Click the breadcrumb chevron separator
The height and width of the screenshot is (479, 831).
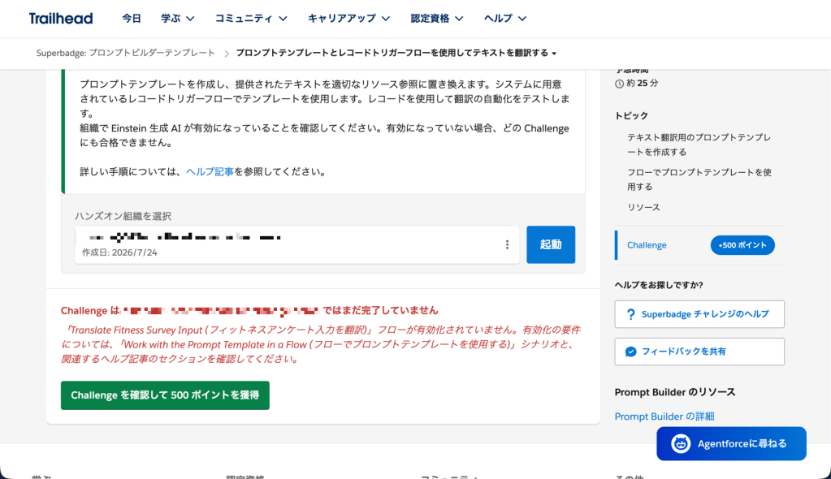click(x=227, y=54)
